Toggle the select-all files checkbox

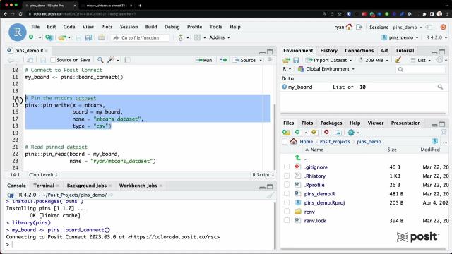tap(285, 141)
